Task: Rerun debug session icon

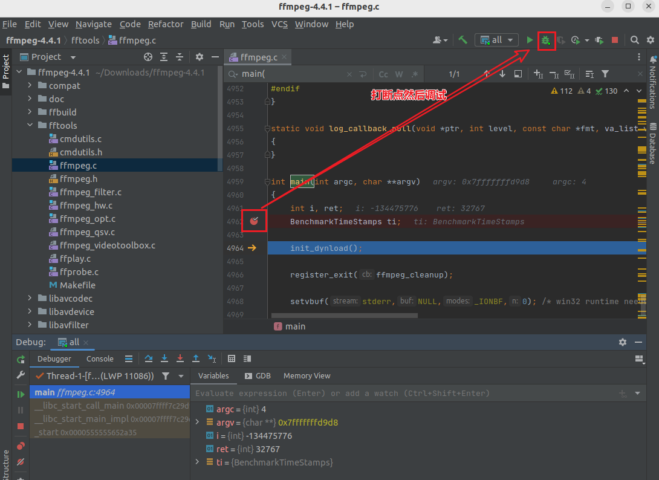Action: pos(21,359)
